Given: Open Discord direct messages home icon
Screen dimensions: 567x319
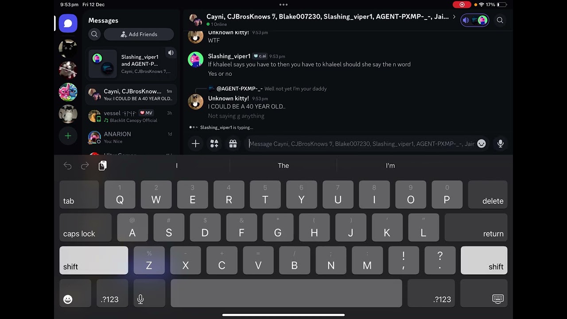Looking at the screenshot, I should [x=68, y=23].
